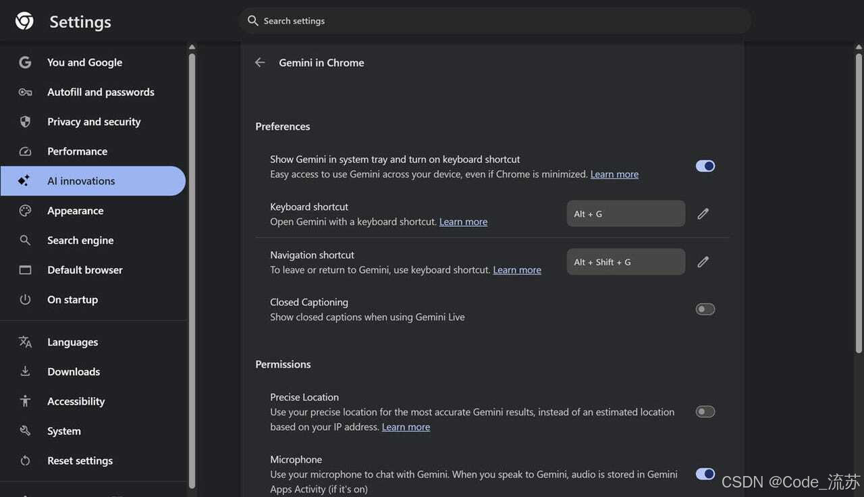Open Learn more link under Precise Location
This screenshot has width=864, height=497.
coord(406,427)
